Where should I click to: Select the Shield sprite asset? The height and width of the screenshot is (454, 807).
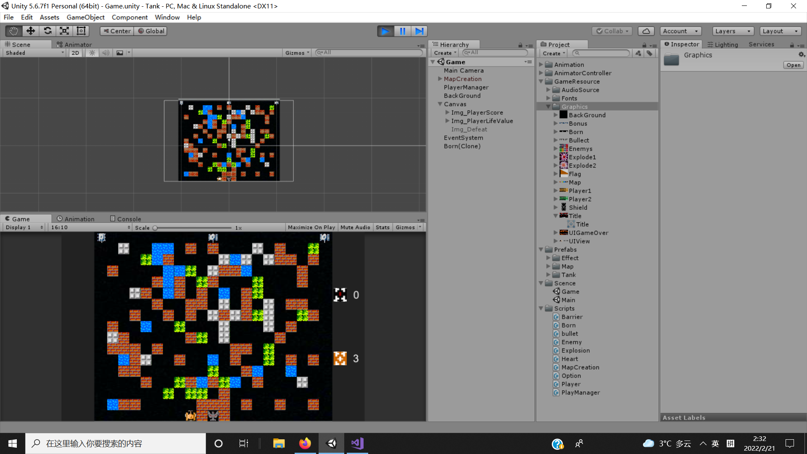[578, 207]
